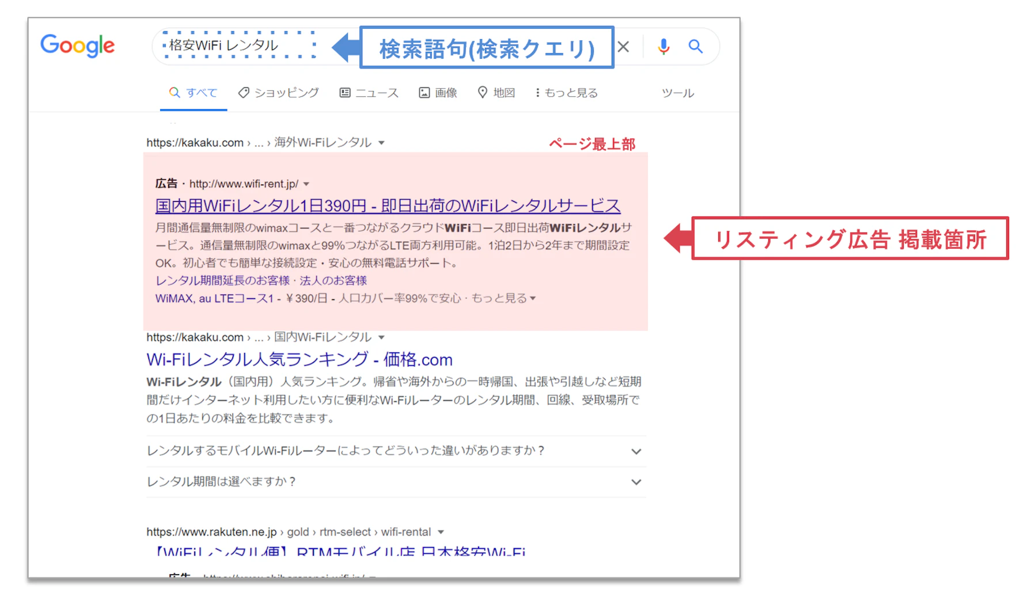Click the 人口カバー率99%で安心 text
Screen dimensions: 1016x612
click(x=400, y=298)
